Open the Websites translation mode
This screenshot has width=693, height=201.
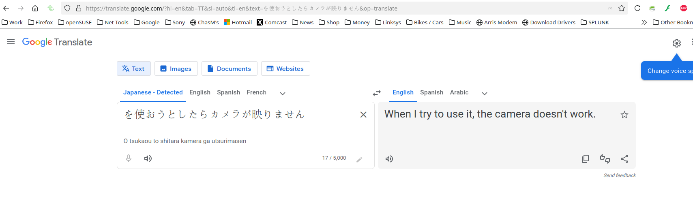point(285,68)
